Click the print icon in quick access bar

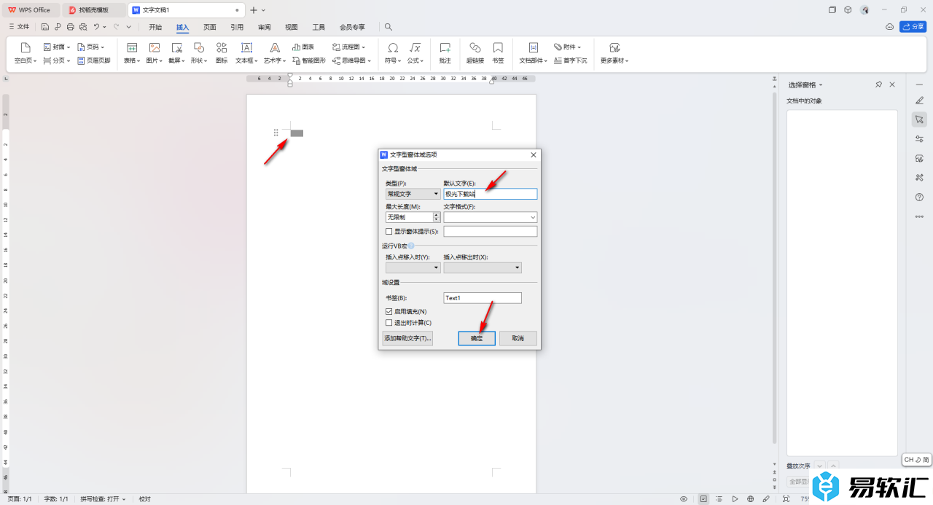[x=71, y=27]
